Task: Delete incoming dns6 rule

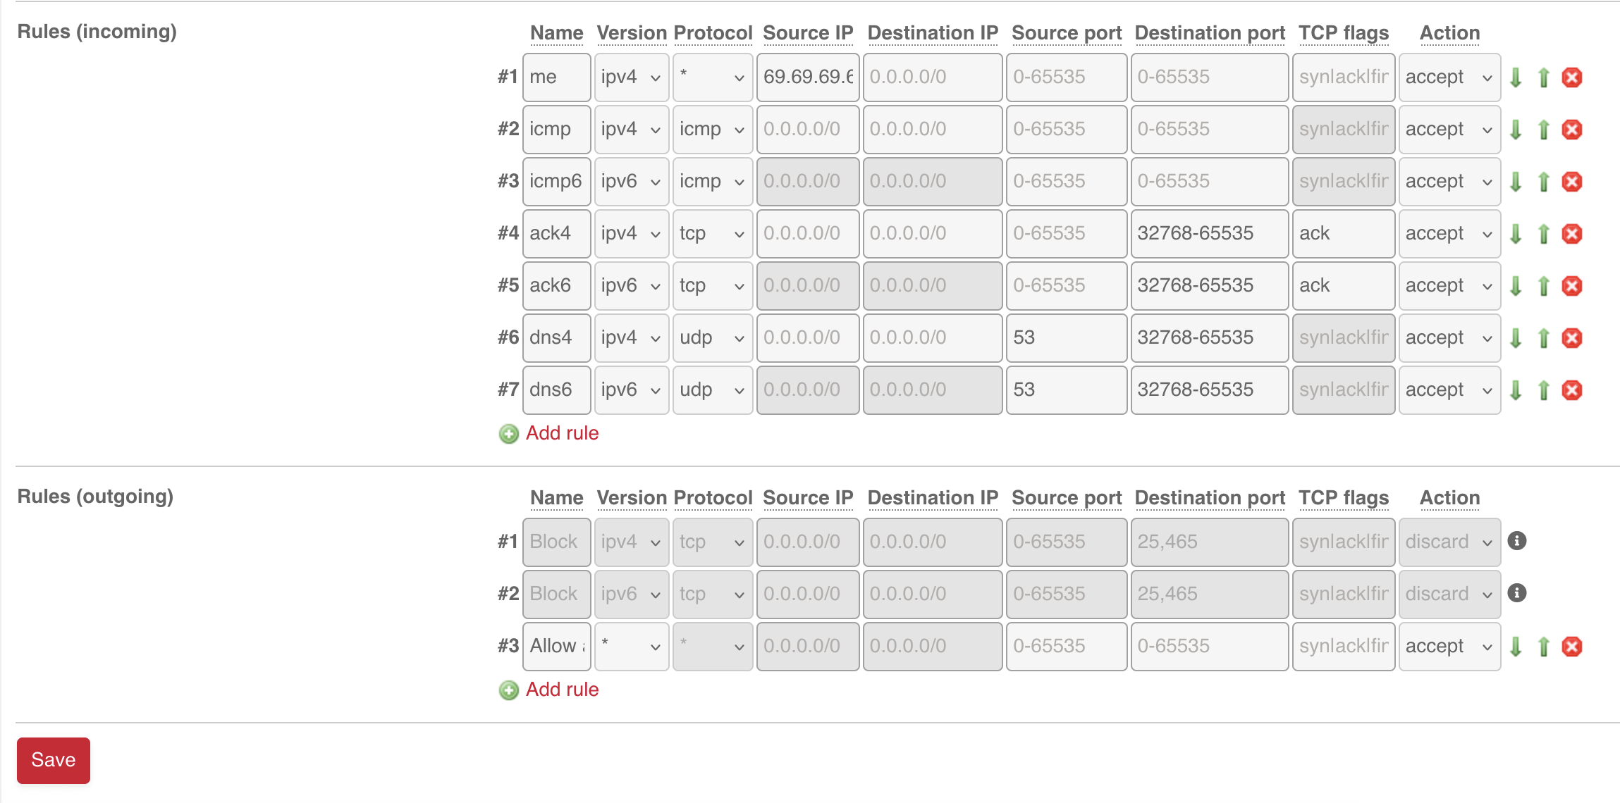Action: (1571, 390)
